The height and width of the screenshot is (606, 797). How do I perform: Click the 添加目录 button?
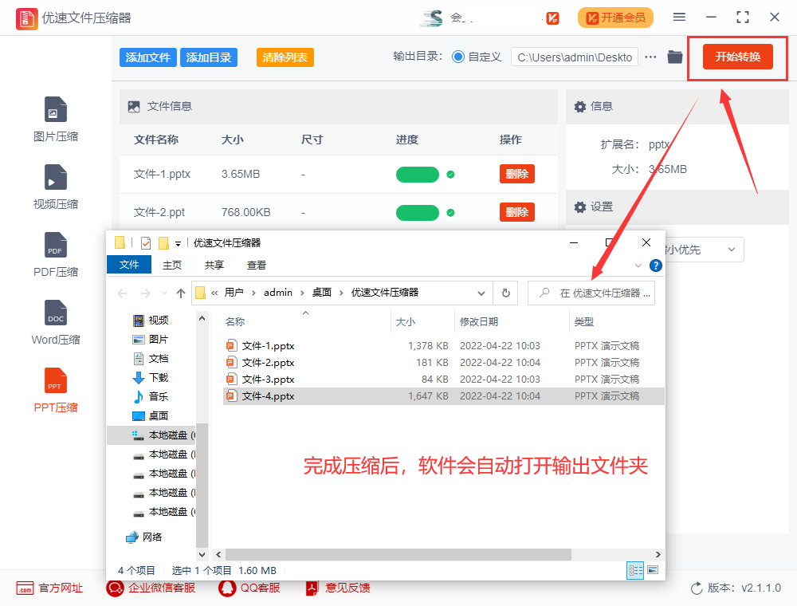208,57
